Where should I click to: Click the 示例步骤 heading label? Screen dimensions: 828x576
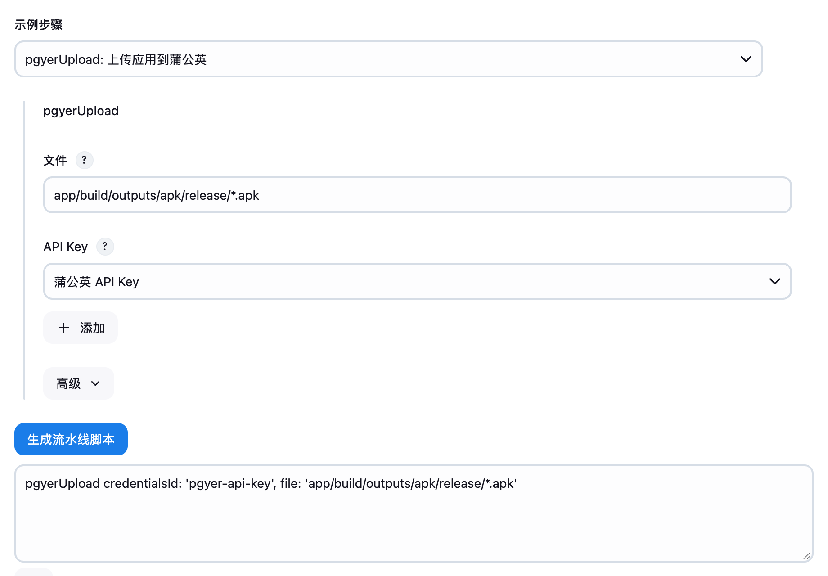pos(38,25)
